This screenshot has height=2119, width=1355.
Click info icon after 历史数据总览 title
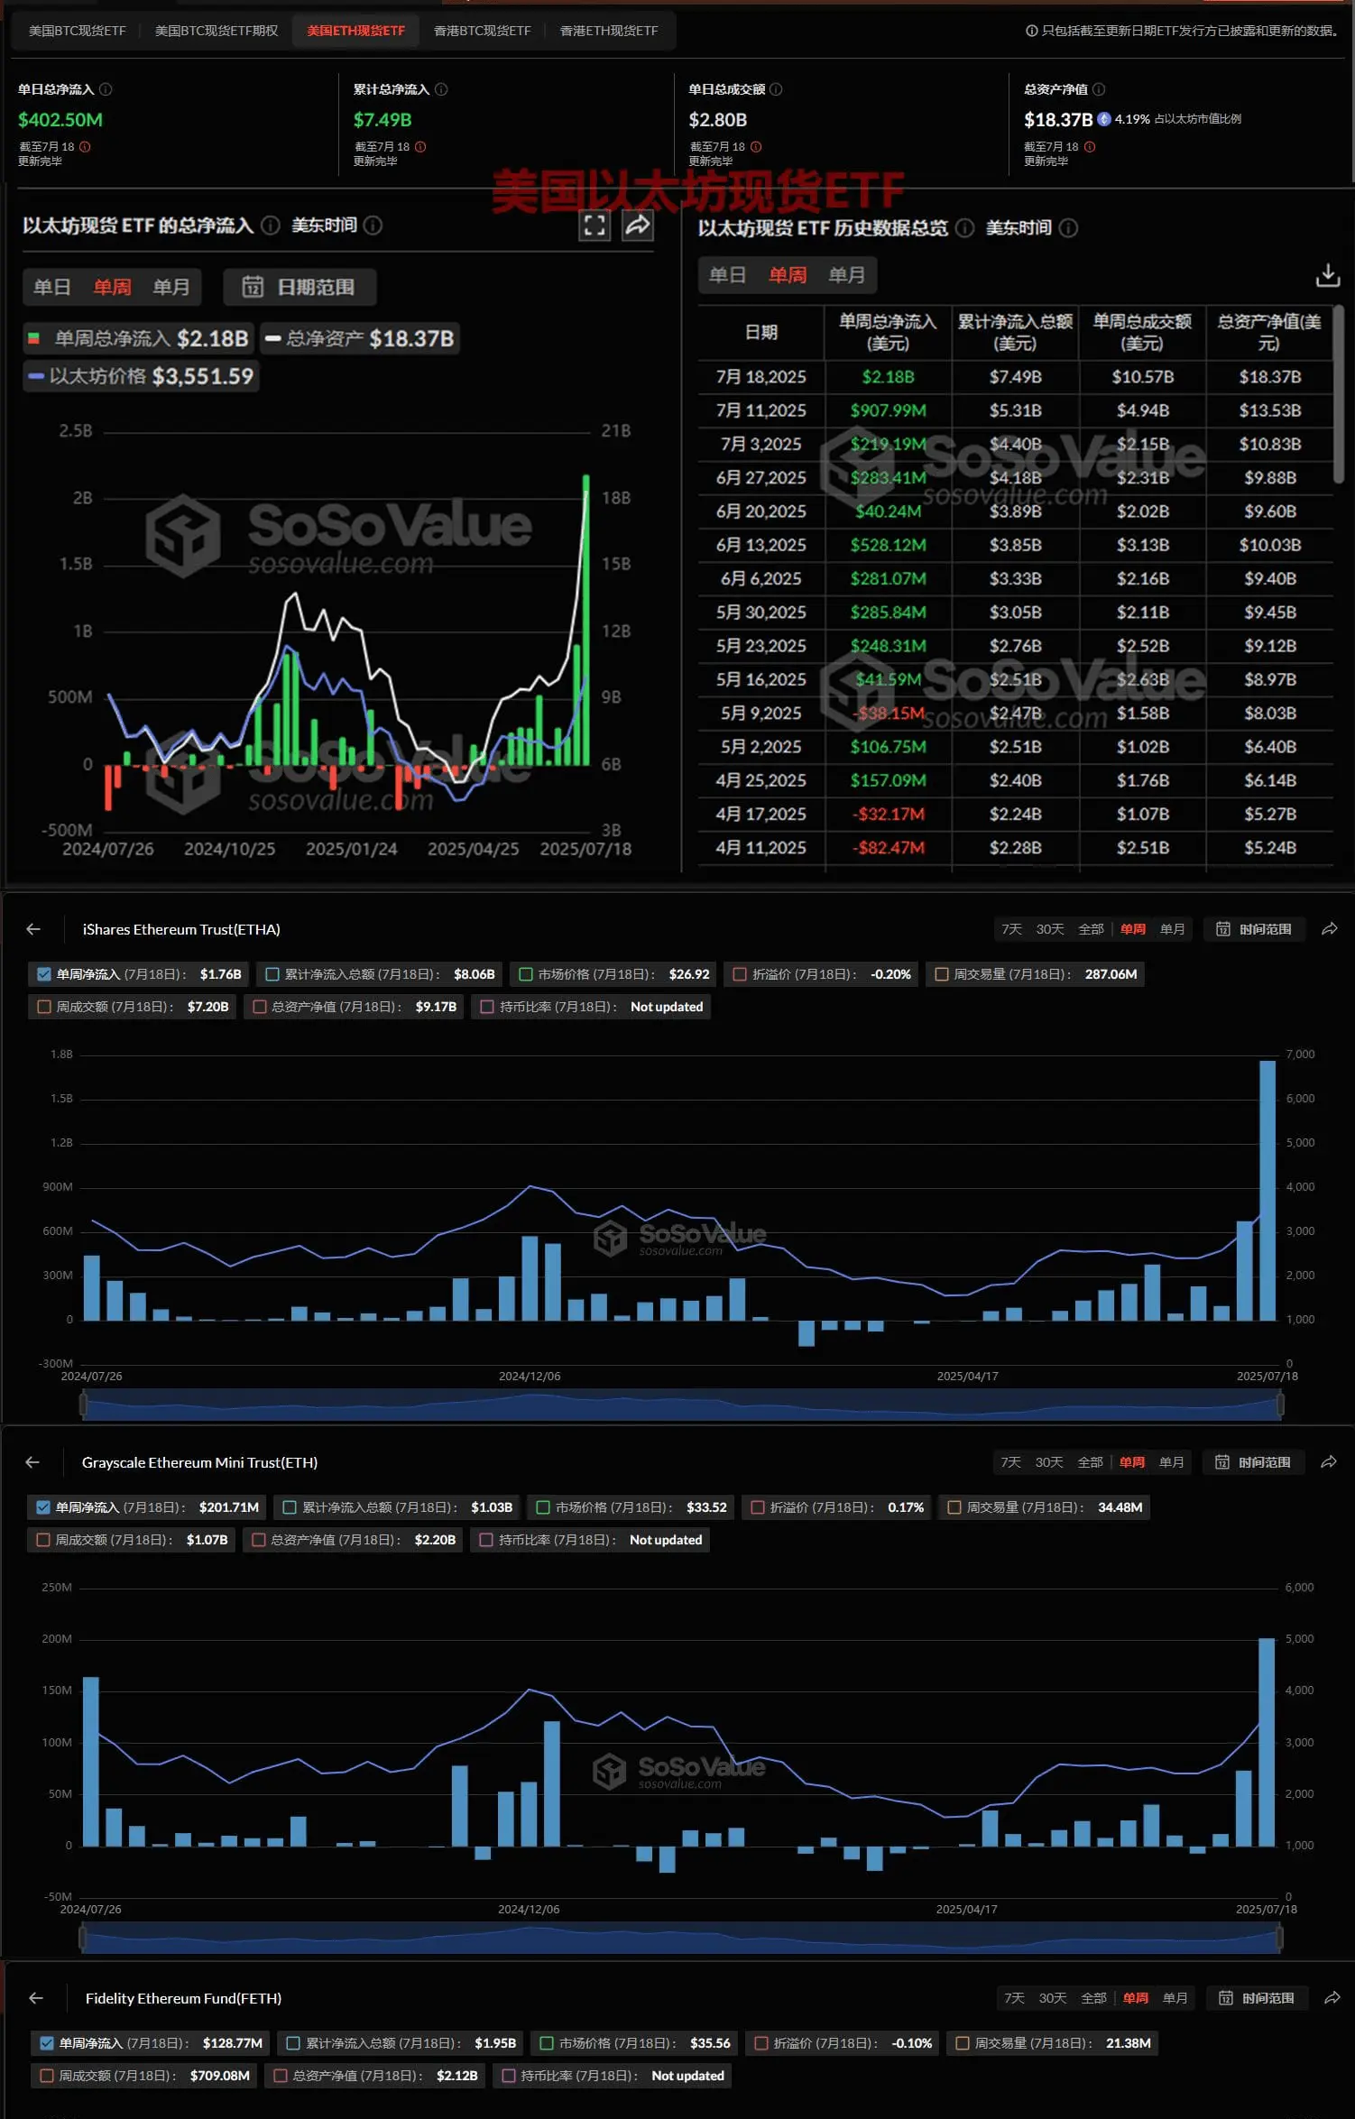964,228
